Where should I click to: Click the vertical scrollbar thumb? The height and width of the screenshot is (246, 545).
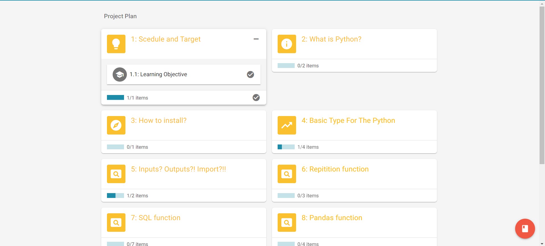pyautogui.click(x=542, y=85)
